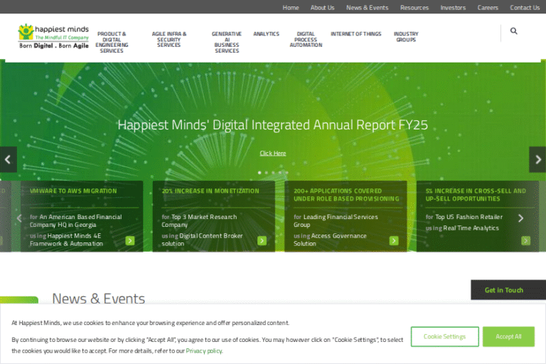Select the first carousel indicator dot
The image size is (546, 364).
click(x=259, y=172)
